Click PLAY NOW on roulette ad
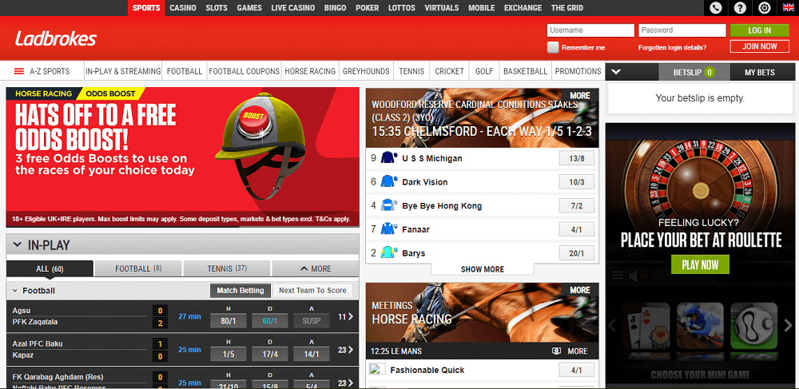 click(700, 264)
